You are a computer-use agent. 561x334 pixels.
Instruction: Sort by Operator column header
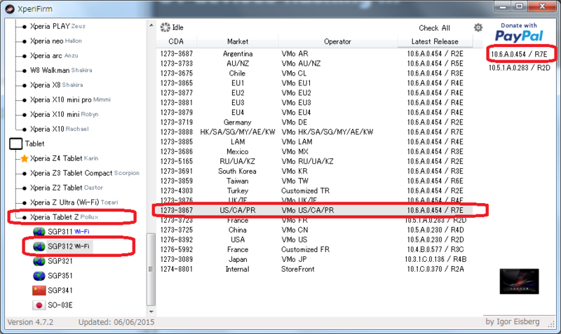(337, 41)
